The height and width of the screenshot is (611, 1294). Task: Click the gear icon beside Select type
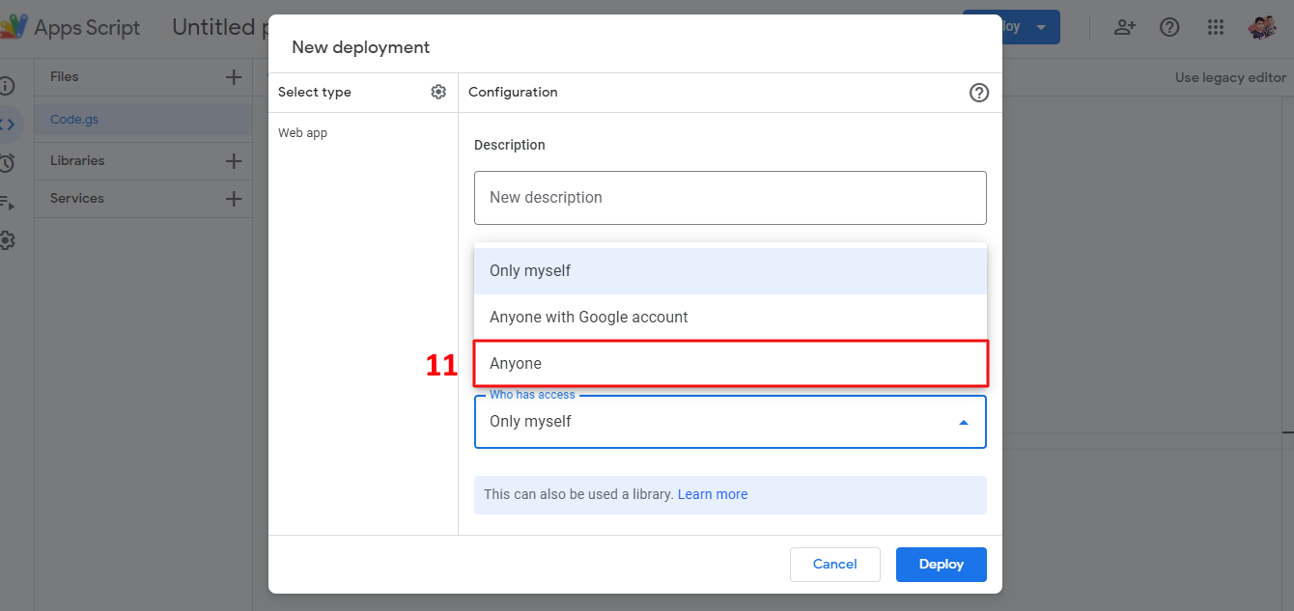438,92
